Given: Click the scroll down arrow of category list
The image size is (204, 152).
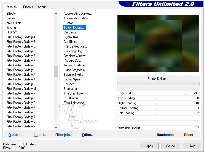Looking at the screenshot, I should click(56, 128).
